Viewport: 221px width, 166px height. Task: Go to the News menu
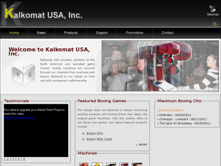pyautogui.click(x=41, y=33)
